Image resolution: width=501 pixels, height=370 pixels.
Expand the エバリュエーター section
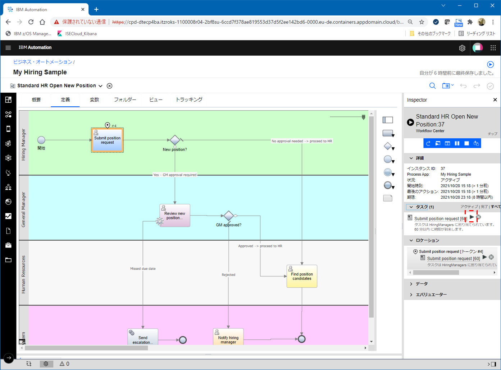pyautogui.click(x=411, y=295)
